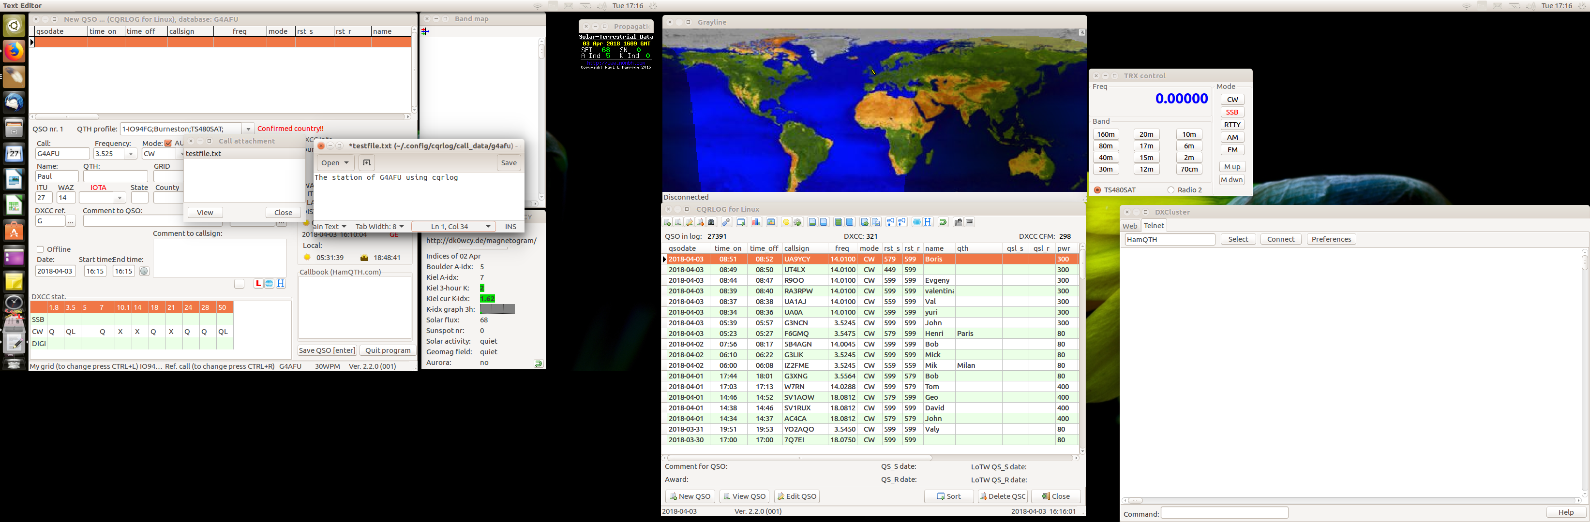Screen dimensions: 1590x522
Task: Open the Ubuntu Software dock icon
Action: pyautogui.click(x=14, y=231)
